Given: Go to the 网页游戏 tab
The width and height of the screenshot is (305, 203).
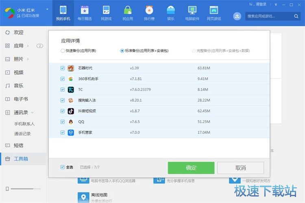Looking at the screenshot, I should (214, 13).
